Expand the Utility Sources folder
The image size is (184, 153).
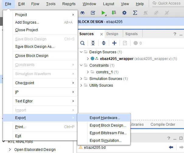coord(81,85)
